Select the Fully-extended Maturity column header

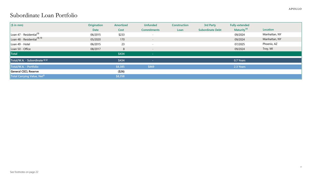tap(239, 27)
